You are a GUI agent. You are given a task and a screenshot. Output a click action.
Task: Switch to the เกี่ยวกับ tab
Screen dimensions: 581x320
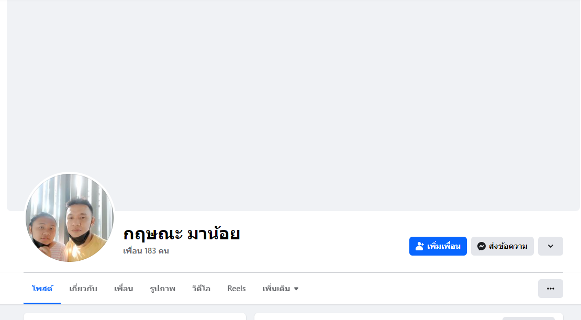click(x=83, y=289)
